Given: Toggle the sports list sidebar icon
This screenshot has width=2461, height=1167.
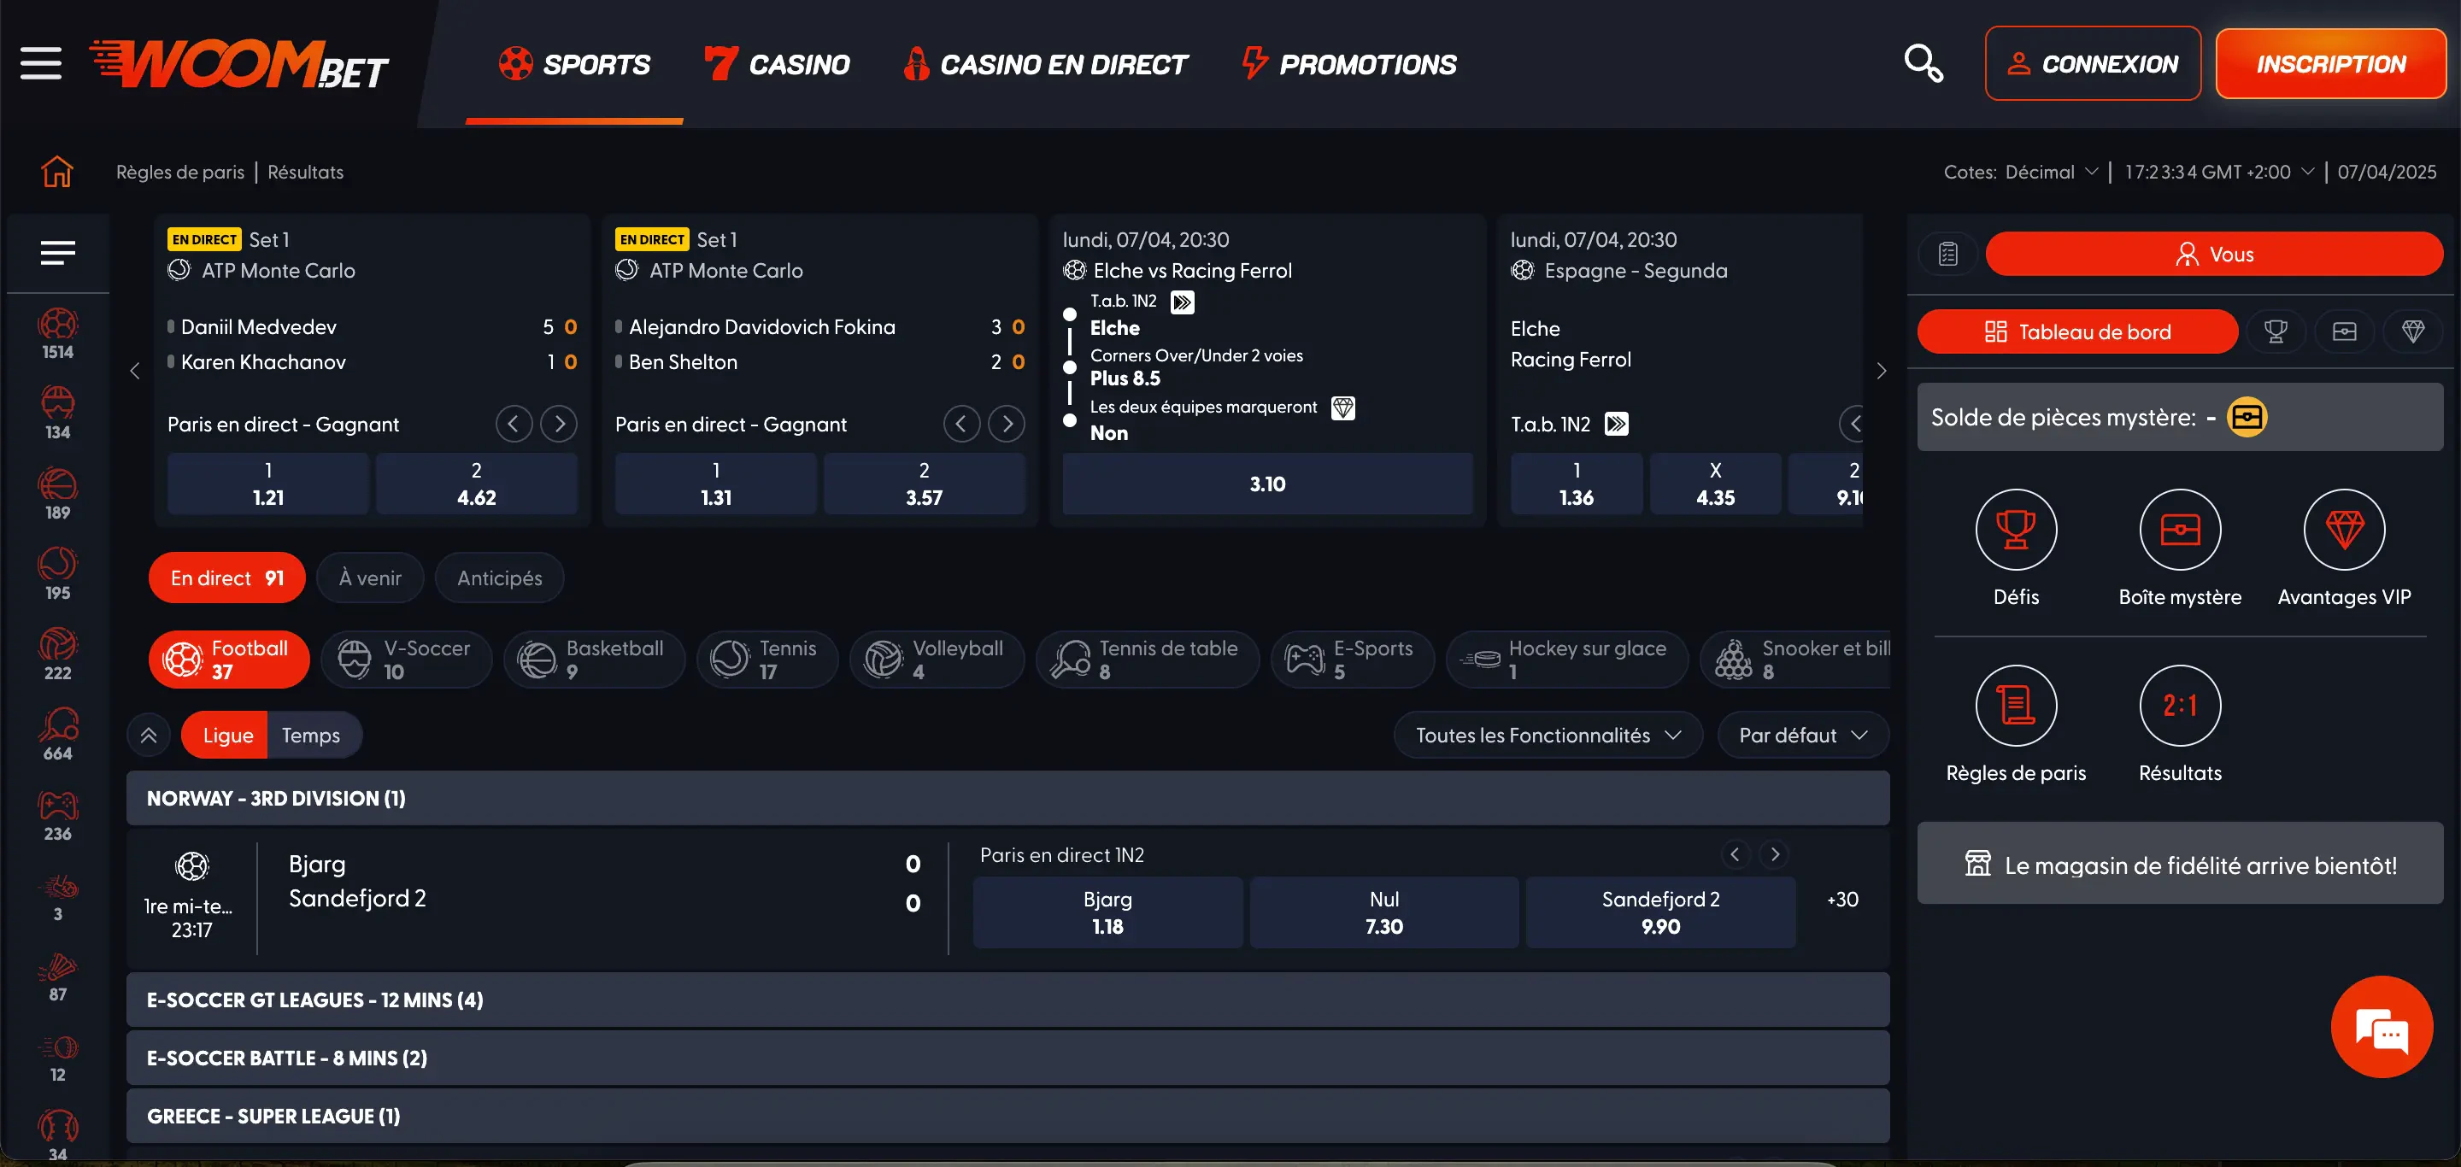Looking at the screenshot, I should (x=57, y=253).
